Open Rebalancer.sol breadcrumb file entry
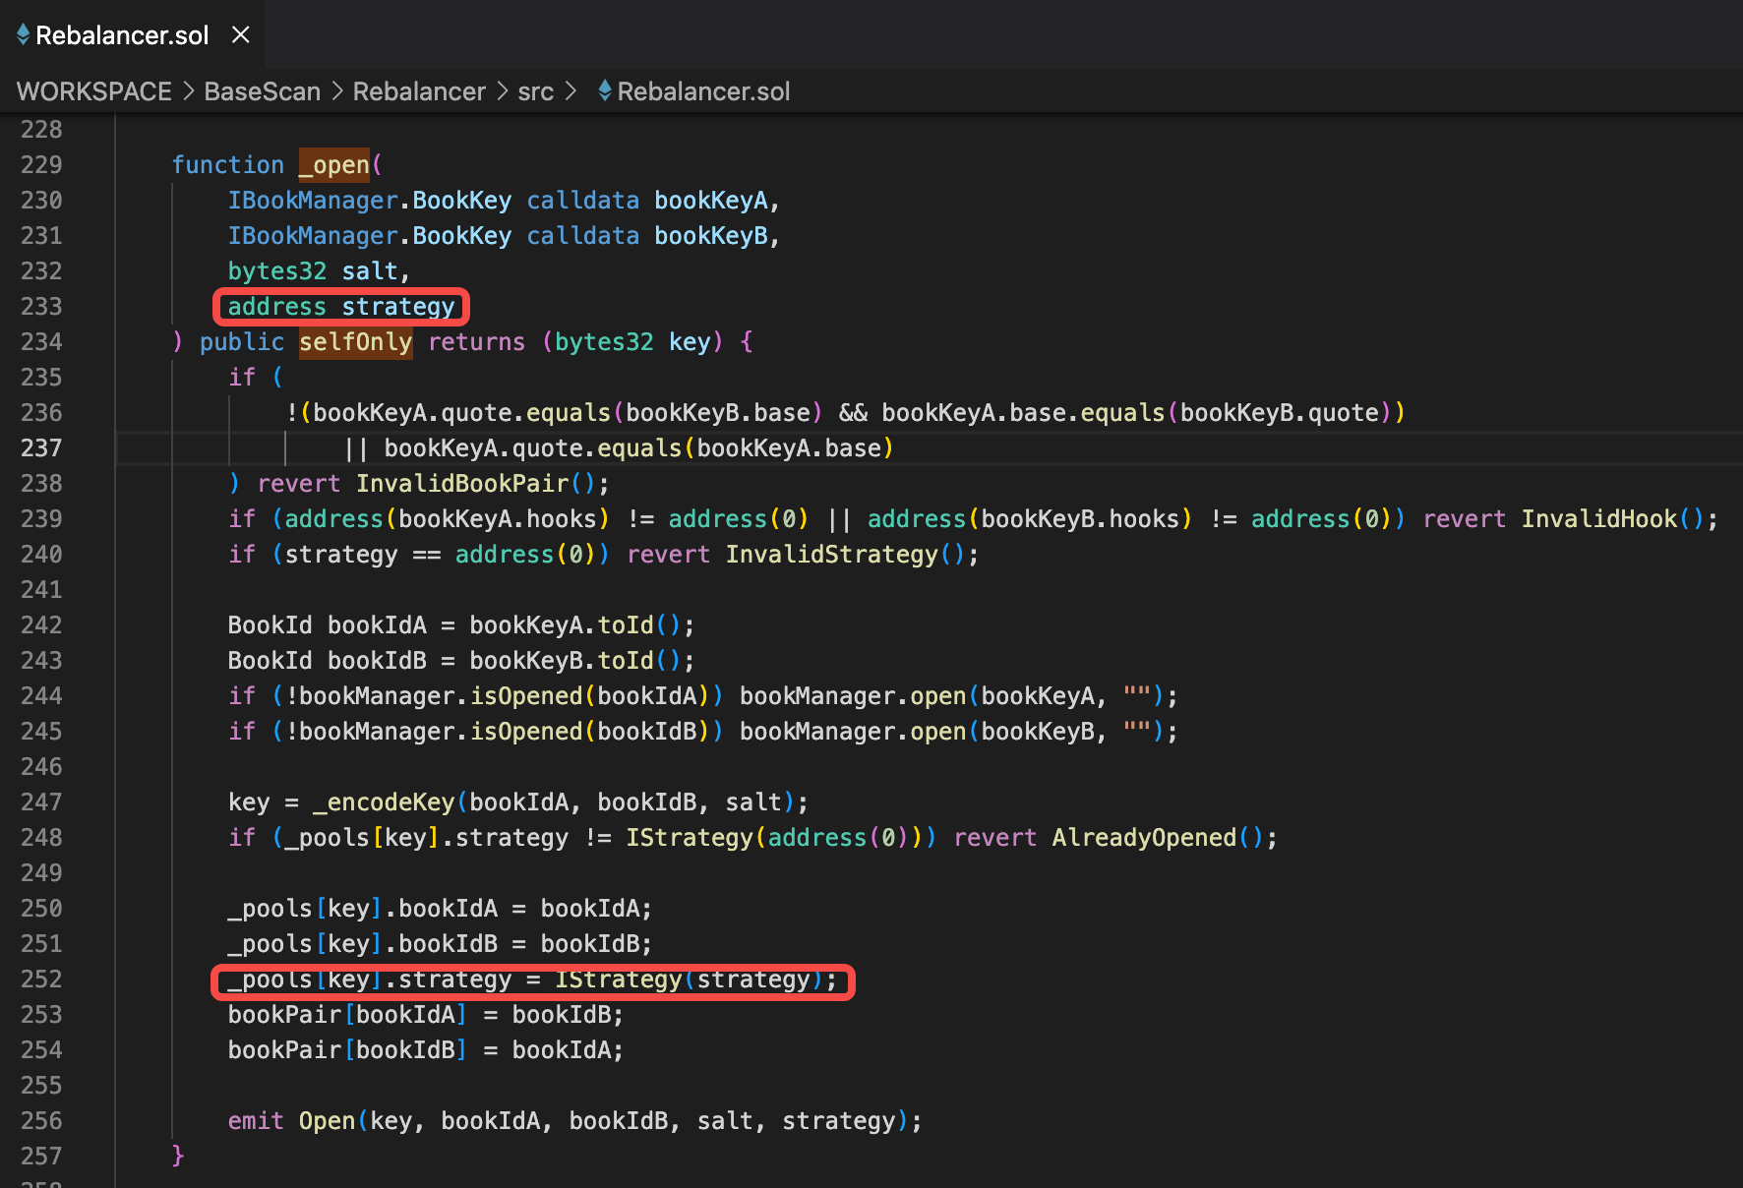 (x=703, y=91)
